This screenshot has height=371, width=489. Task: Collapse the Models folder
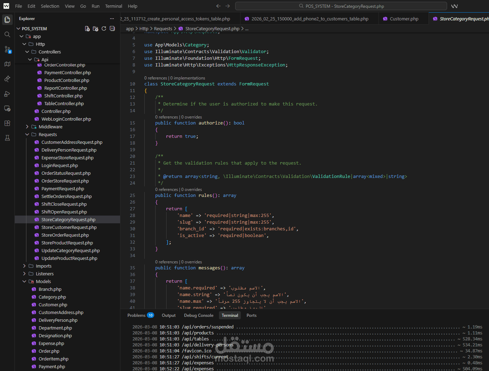(x=24, y=281)
